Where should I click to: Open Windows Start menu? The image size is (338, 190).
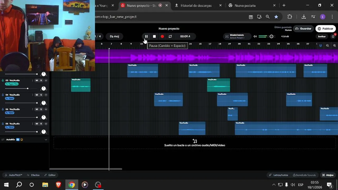pyautogui.click(x=6, y=185)
